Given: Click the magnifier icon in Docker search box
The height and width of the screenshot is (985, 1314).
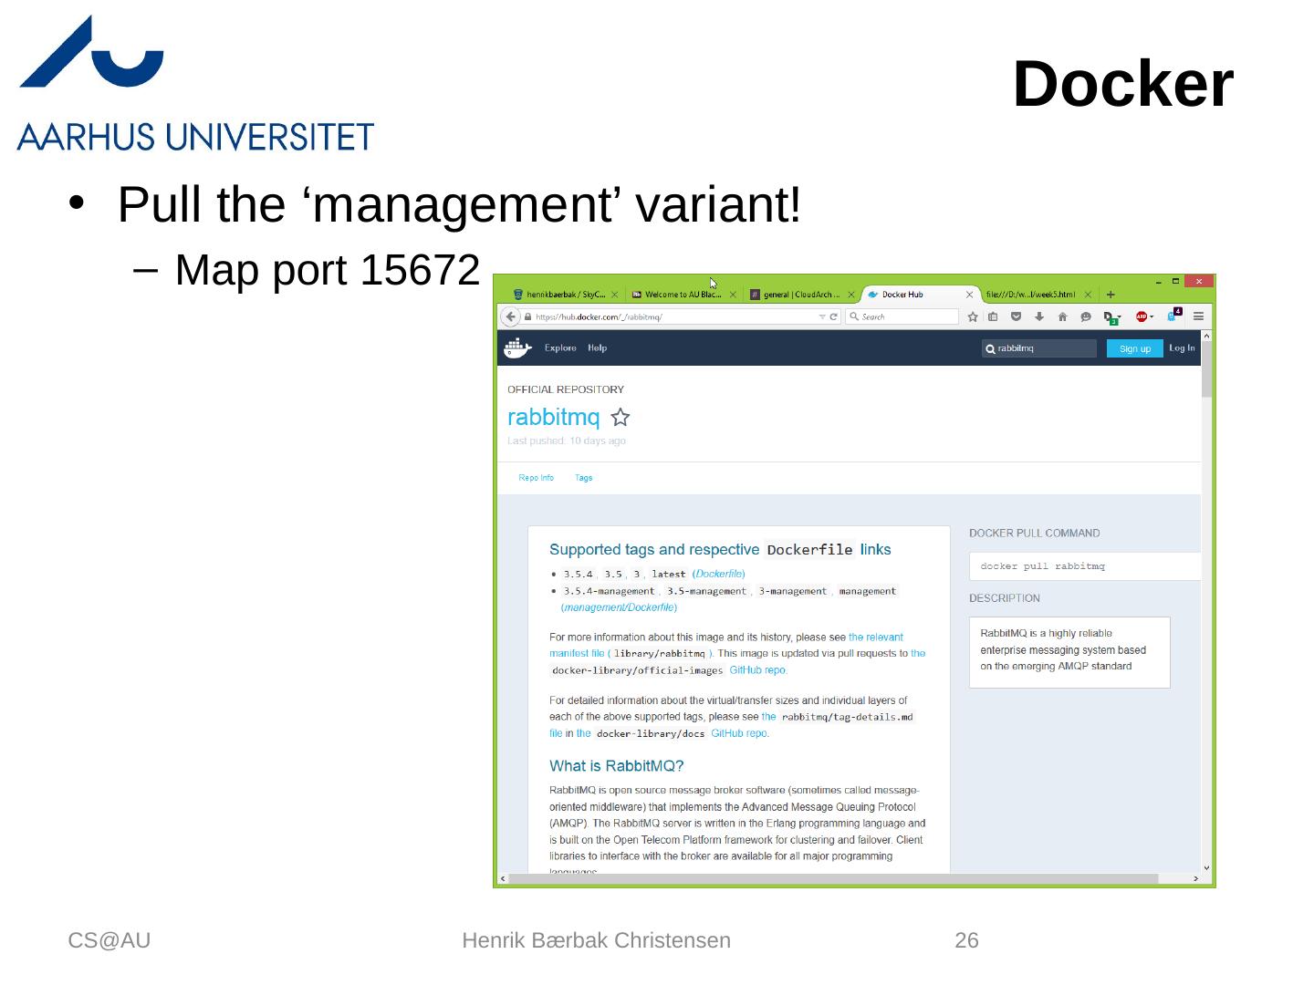Looking at the screenshot, I should (990, 348).
